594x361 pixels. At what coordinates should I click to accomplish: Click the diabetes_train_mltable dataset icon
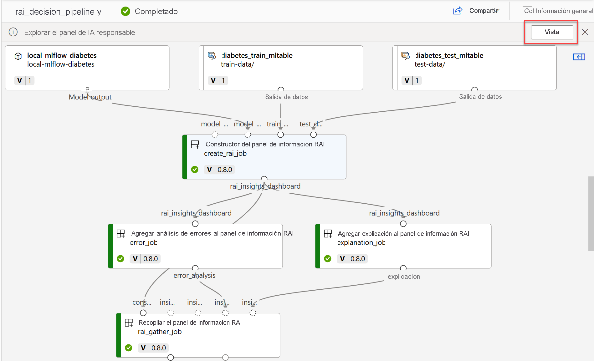tap(212, 56)
